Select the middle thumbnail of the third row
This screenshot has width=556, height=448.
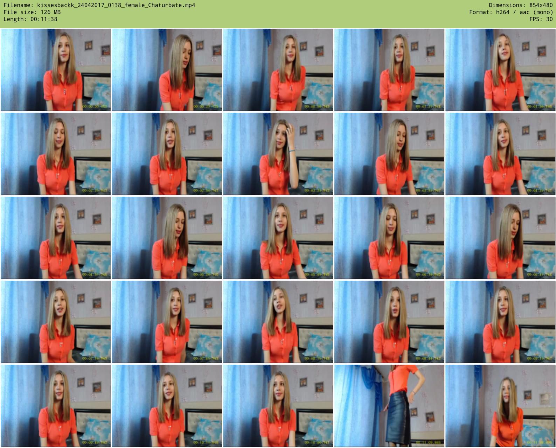[x=278, y=238]
